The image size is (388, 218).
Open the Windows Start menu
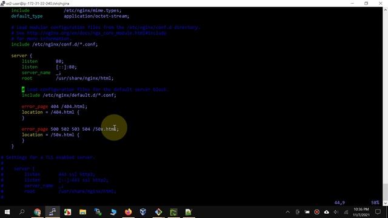[x=7, y=212]
